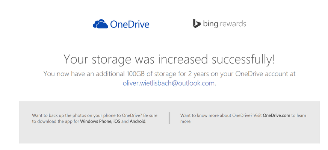This screenshot has width=328, height=150.
Task: Open the Android app download link
Action: pyautogui.click(x=138, y=121)
